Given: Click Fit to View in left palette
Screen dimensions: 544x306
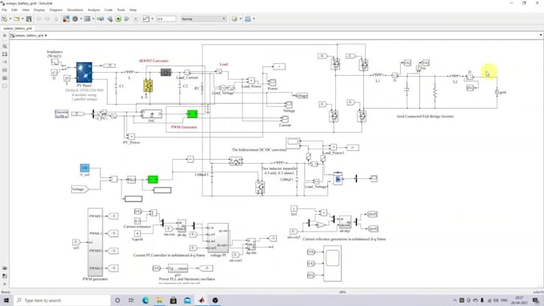Looking at the screenshot, I should [x=5, y=54].
